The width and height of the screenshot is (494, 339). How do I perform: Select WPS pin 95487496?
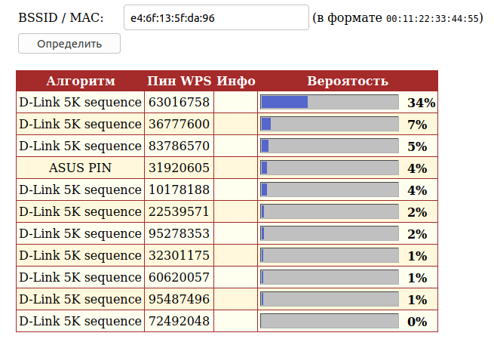point(179,299)
